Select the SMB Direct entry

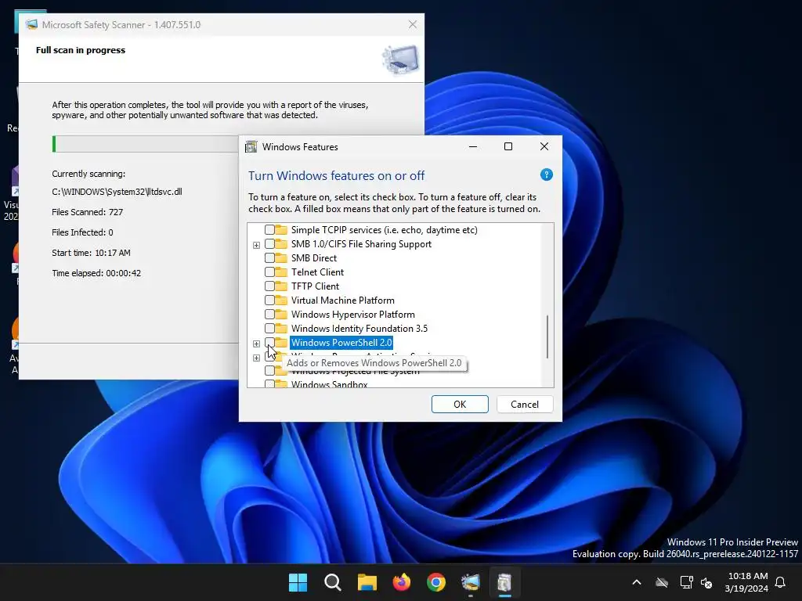(313, 258)
